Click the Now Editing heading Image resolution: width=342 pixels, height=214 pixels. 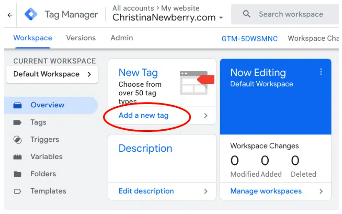(x=258, y=73)
